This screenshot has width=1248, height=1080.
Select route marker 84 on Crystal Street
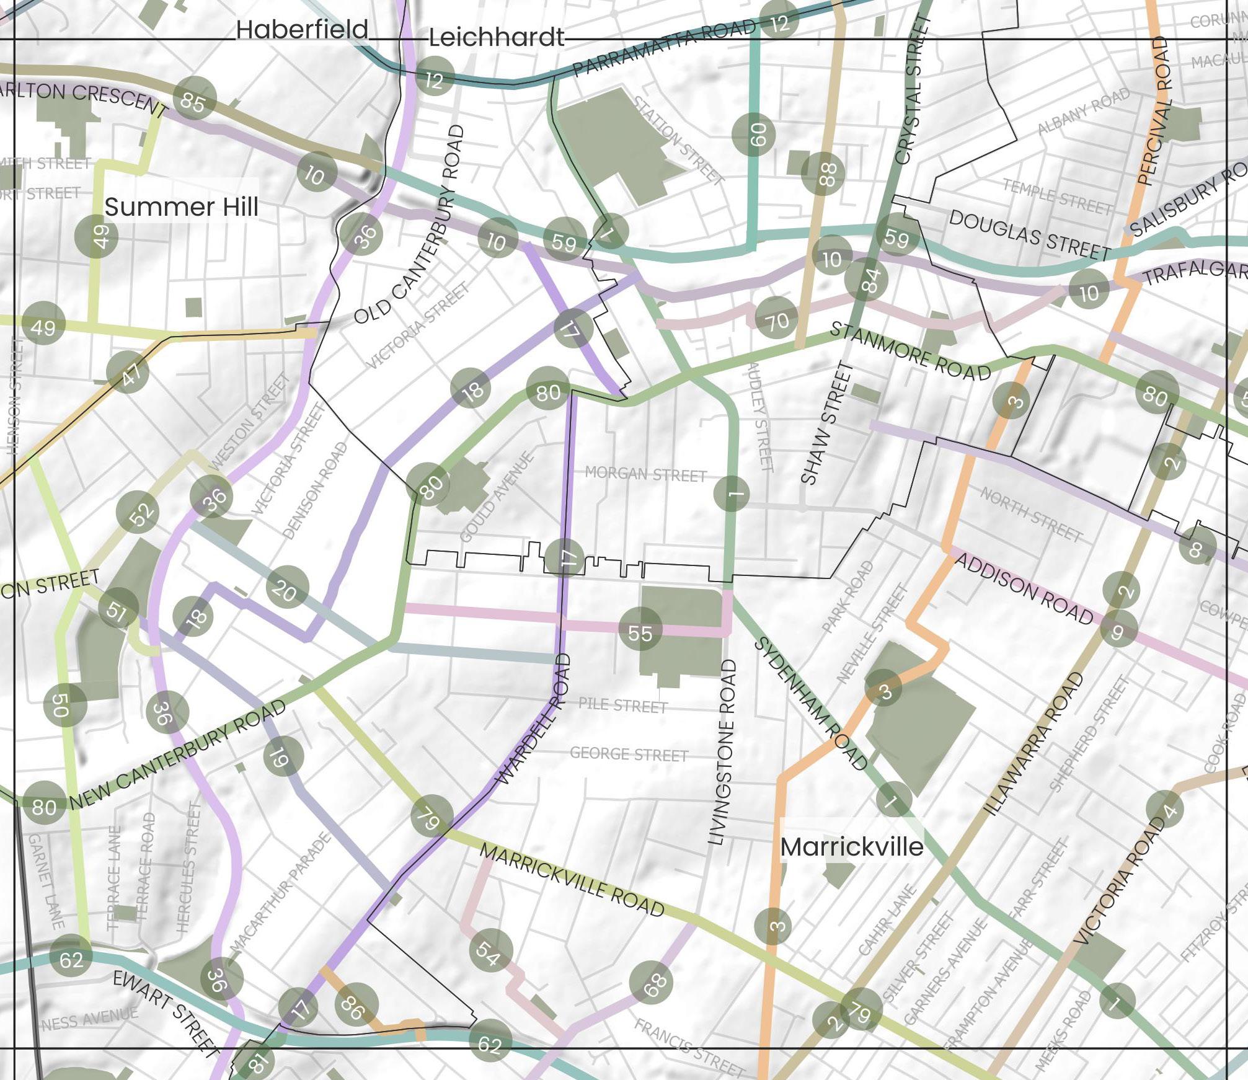pos(867,278)
